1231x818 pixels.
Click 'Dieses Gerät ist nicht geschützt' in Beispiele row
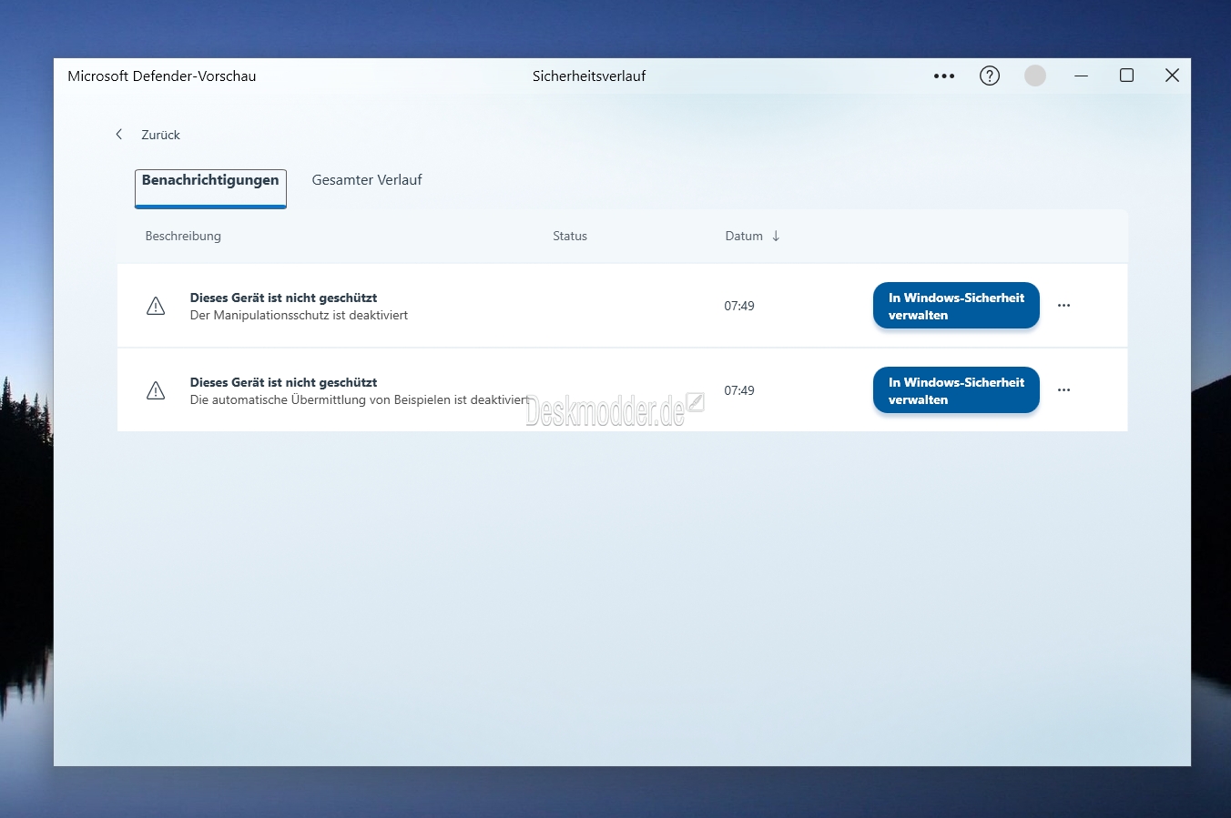(283, 382)
